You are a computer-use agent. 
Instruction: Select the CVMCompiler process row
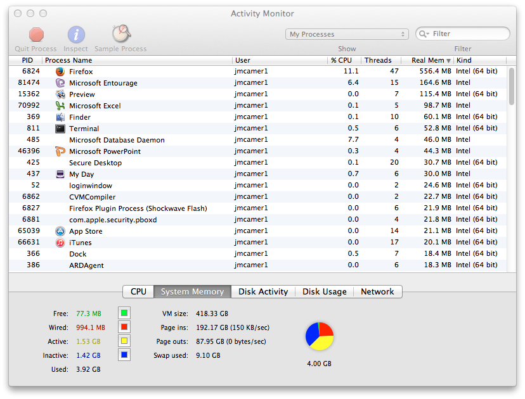pyautogui.click(x=257, y=197)
